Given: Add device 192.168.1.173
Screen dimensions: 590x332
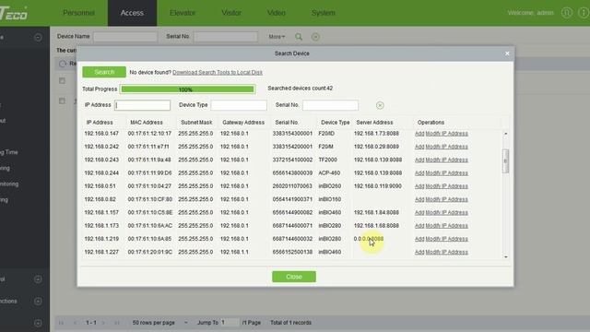Looking at the screenshot, I should point(419,226).
